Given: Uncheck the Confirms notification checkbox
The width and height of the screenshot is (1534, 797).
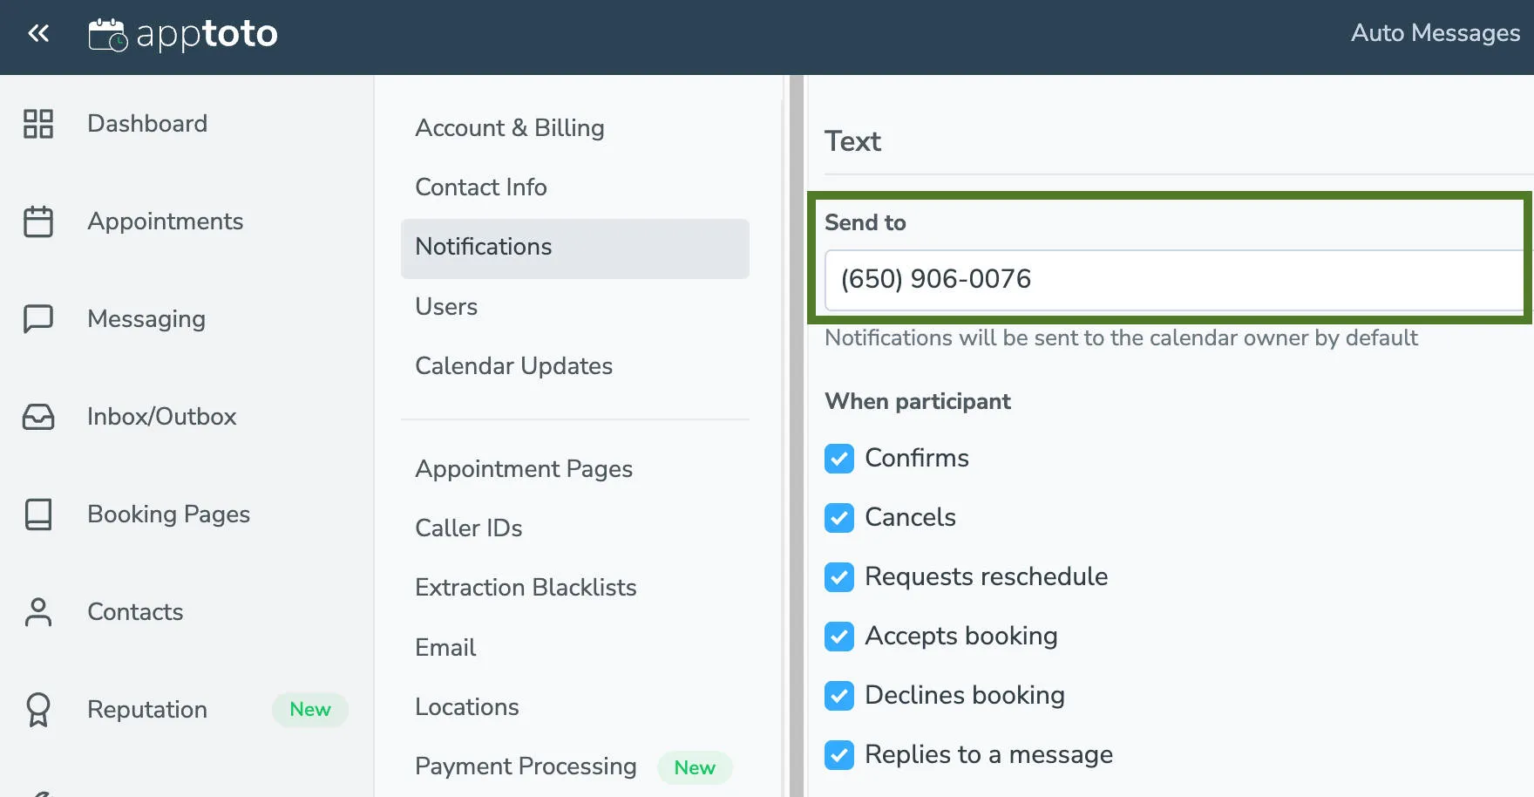Looking at the screenshot, I should tap(838, 459).
